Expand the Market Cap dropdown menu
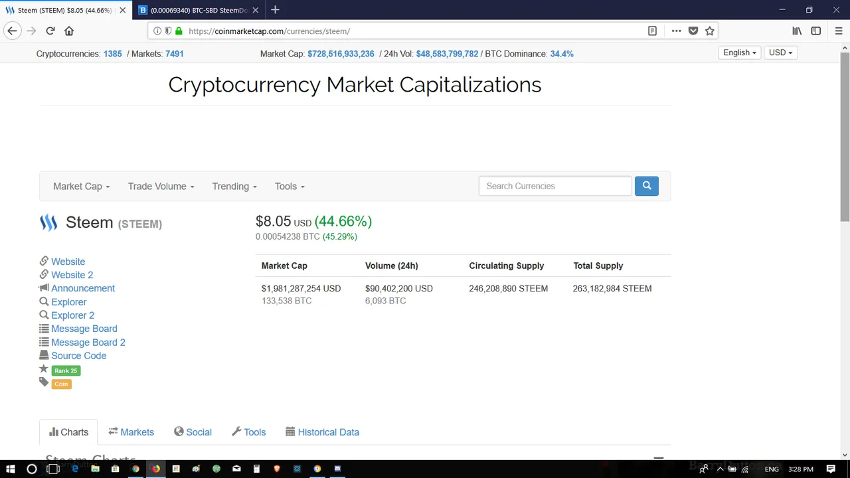Screen dimensions: 850x478 82,187
